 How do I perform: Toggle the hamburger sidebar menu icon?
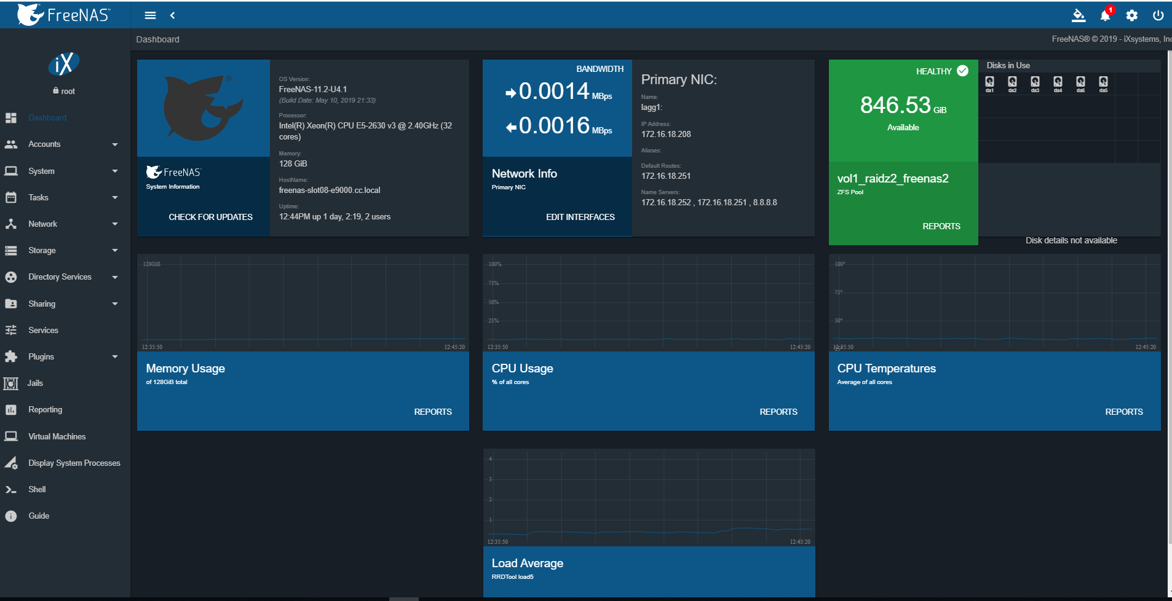pos(150,15)
